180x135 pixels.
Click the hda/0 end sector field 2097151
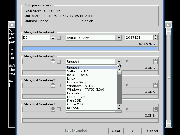(x=139, y=38)
